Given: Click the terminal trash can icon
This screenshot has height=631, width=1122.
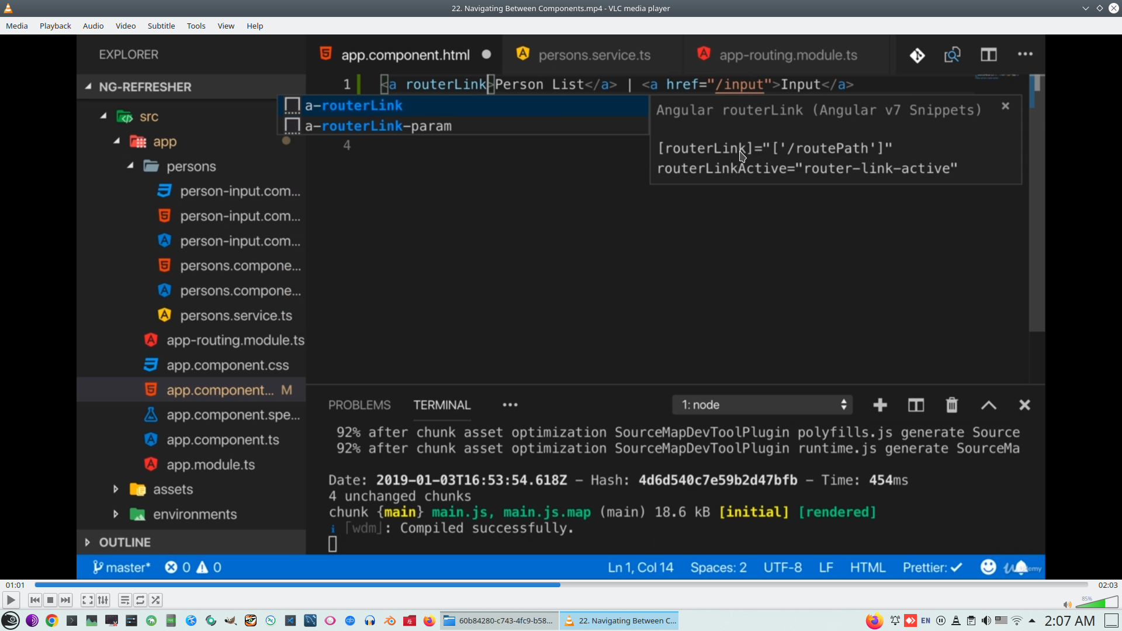Looking at the screenshot, I should point(952,405).
